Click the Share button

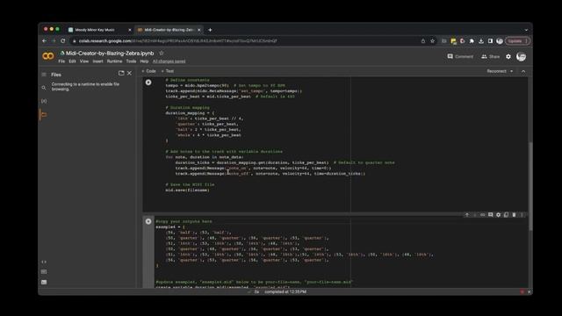coord(490,56)
